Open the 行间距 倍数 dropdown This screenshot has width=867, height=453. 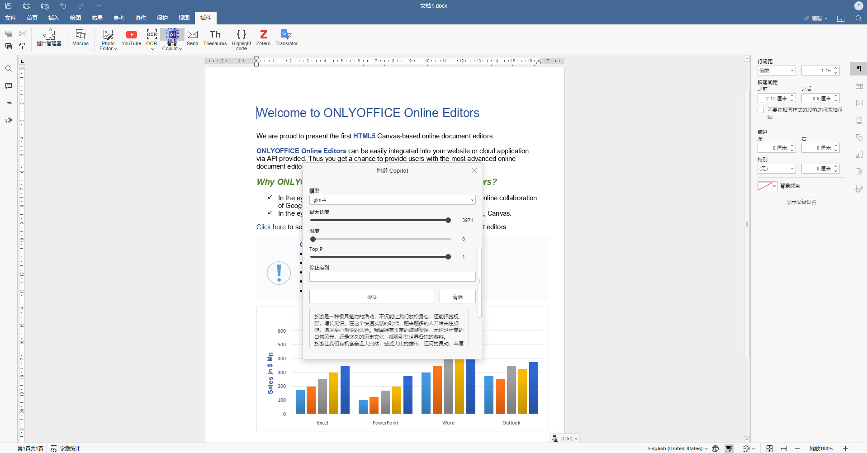coord(777,71)
